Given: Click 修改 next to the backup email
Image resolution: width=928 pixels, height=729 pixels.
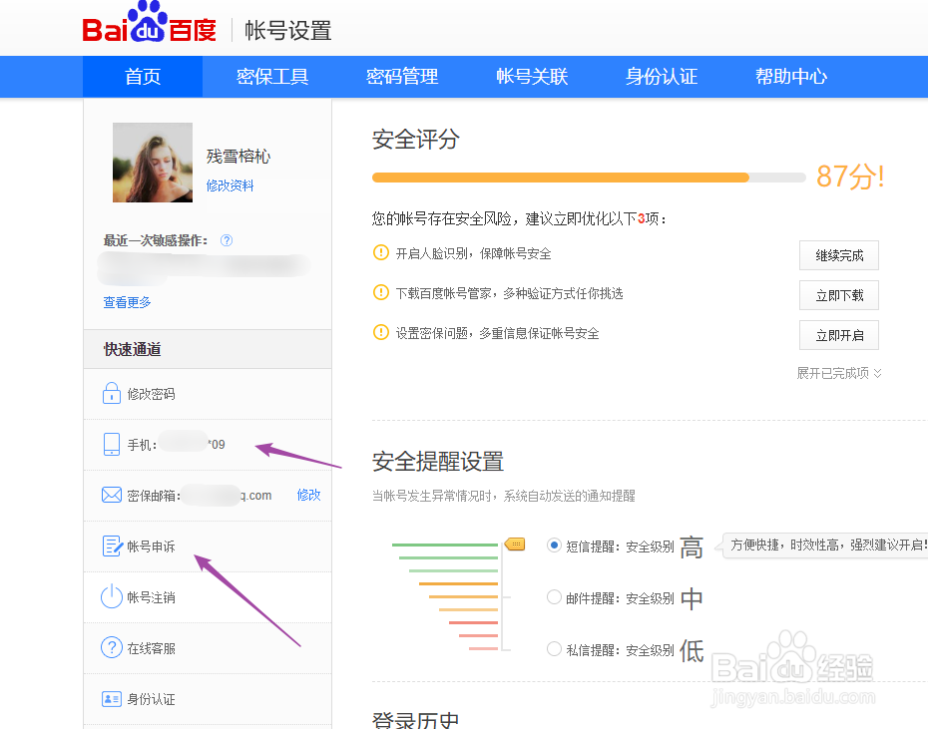Looking at the screenshot, I should (309, 495).
